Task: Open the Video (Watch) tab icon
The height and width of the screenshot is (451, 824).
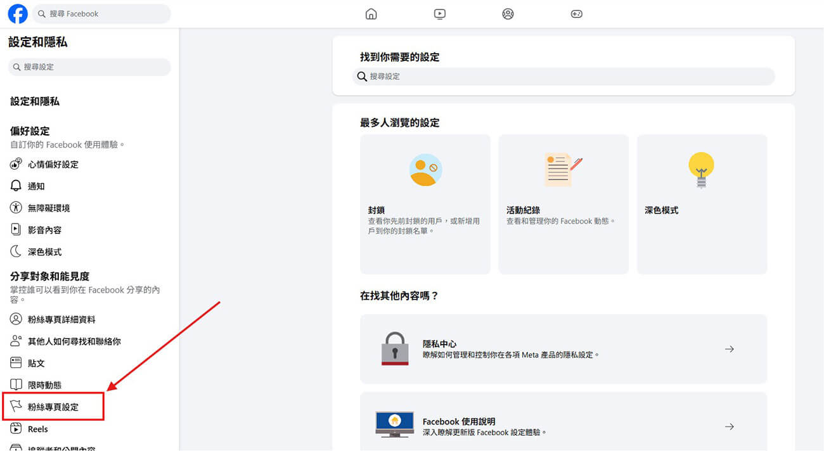Action: point(440,14)
